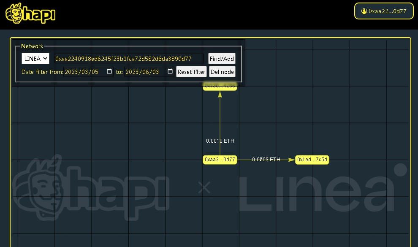Select graph node 0xaa2...0d77

tap(220, 160)
